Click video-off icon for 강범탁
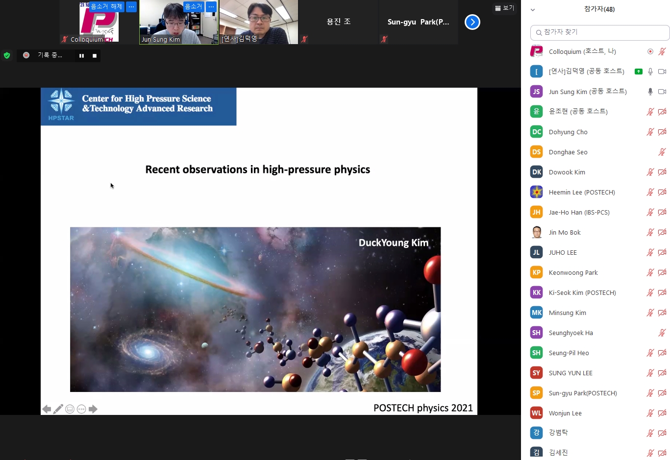This screenshot has width=670, height=460. click(662, 433)
